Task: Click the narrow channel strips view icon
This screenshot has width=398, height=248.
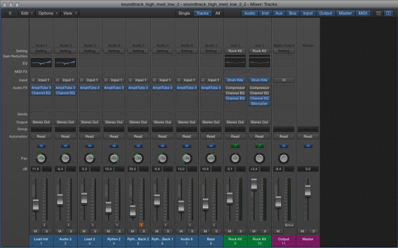Action: pos(378,13)
